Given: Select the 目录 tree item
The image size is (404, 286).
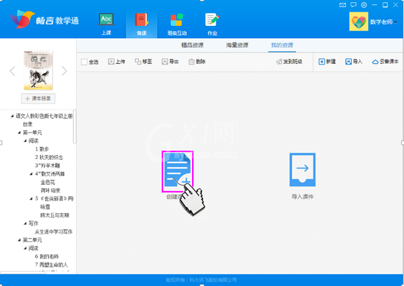Looking at the screenshot, I should tap(28, 125).
